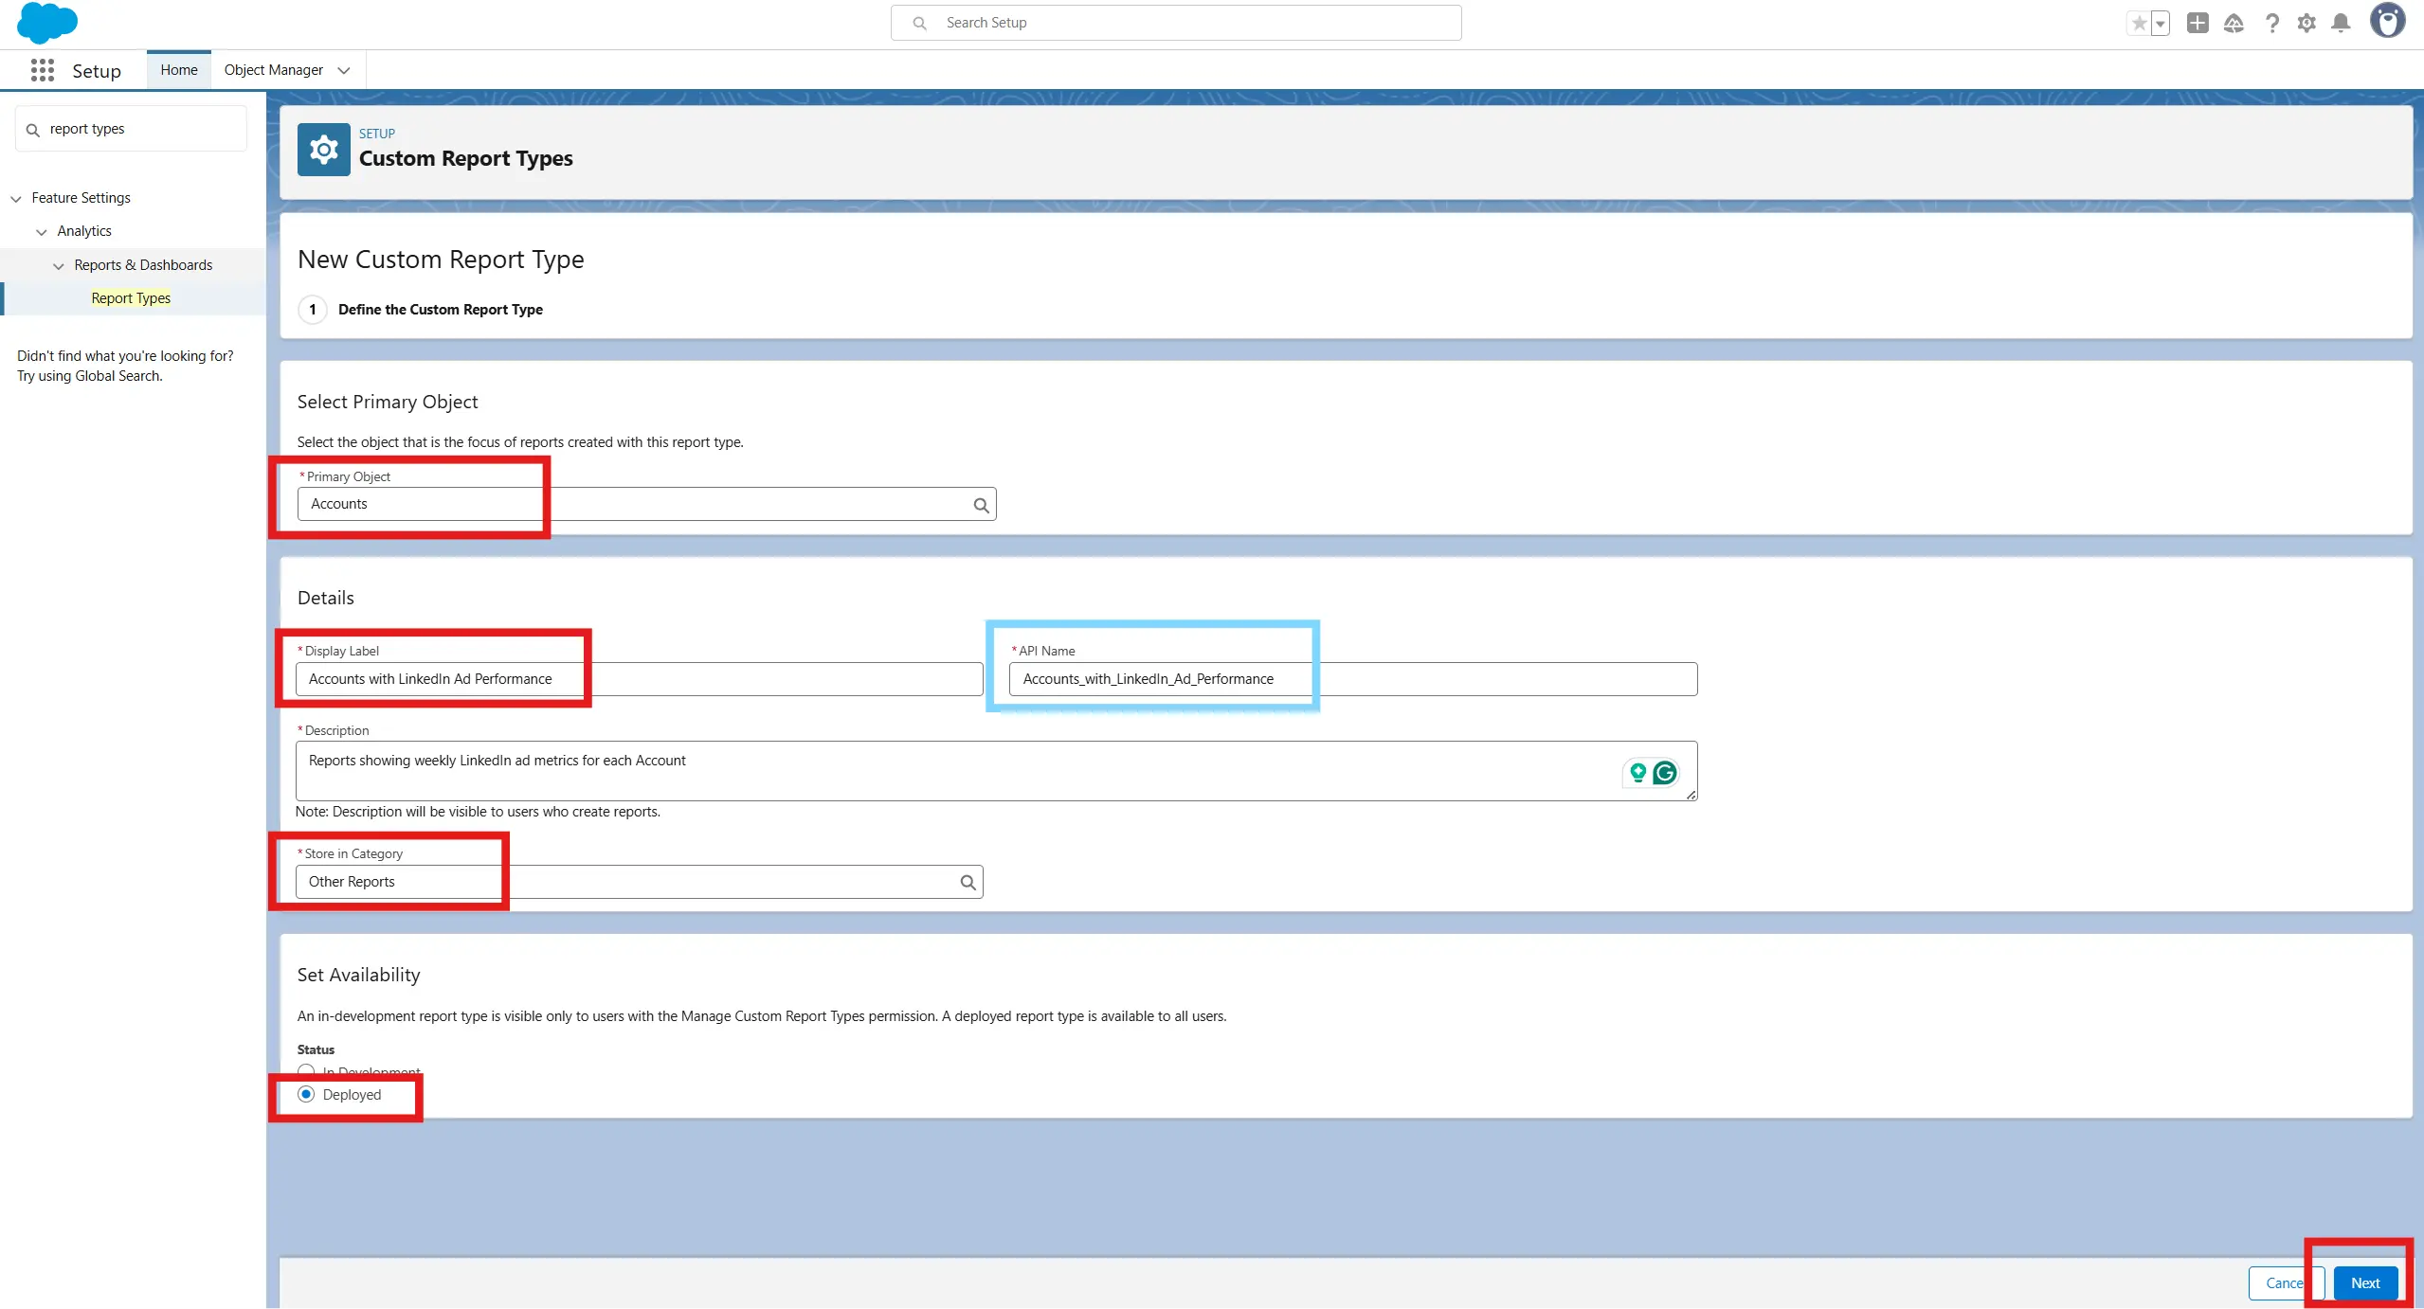Click the Grammarly icon in Description
Viewport: 2424px width, 1309px height.
click(x=1665, y=773)
